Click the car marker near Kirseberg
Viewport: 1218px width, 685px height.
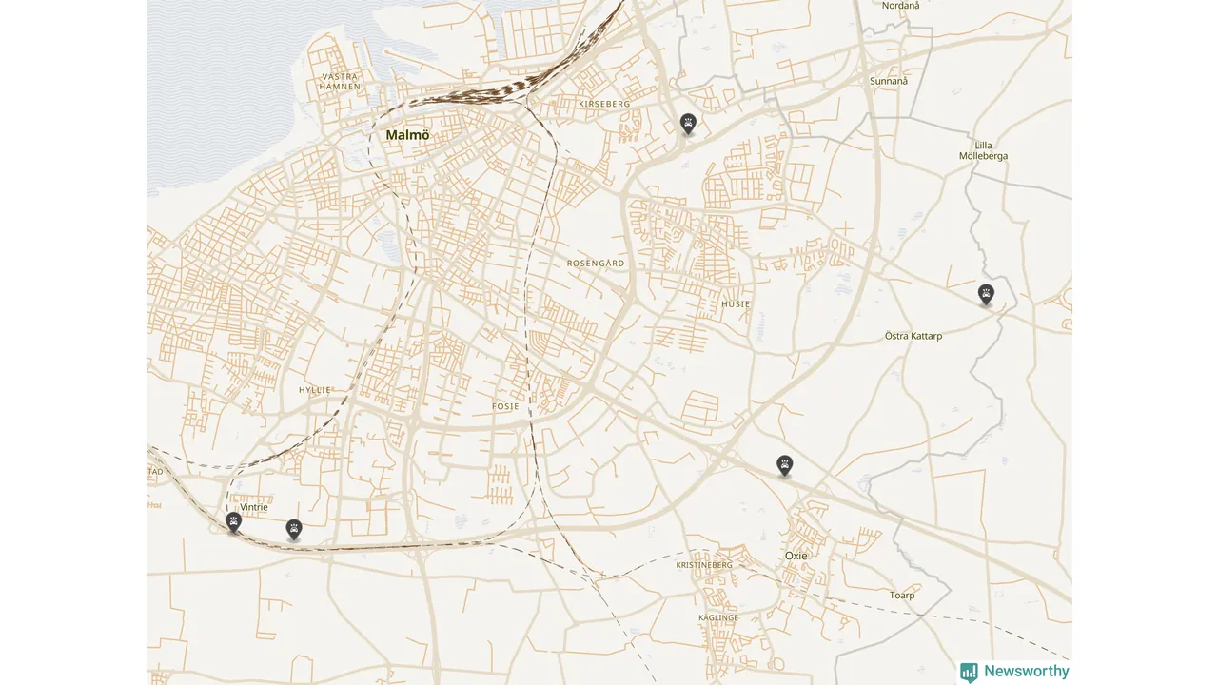pos(688,124)
